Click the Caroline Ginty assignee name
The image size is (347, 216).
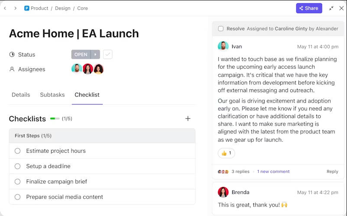tap(291, 29)
